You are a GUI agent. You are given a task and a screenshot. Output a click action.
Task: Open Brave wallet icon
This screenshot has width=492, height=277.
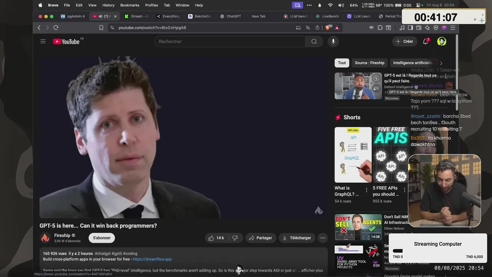(419, 28)
